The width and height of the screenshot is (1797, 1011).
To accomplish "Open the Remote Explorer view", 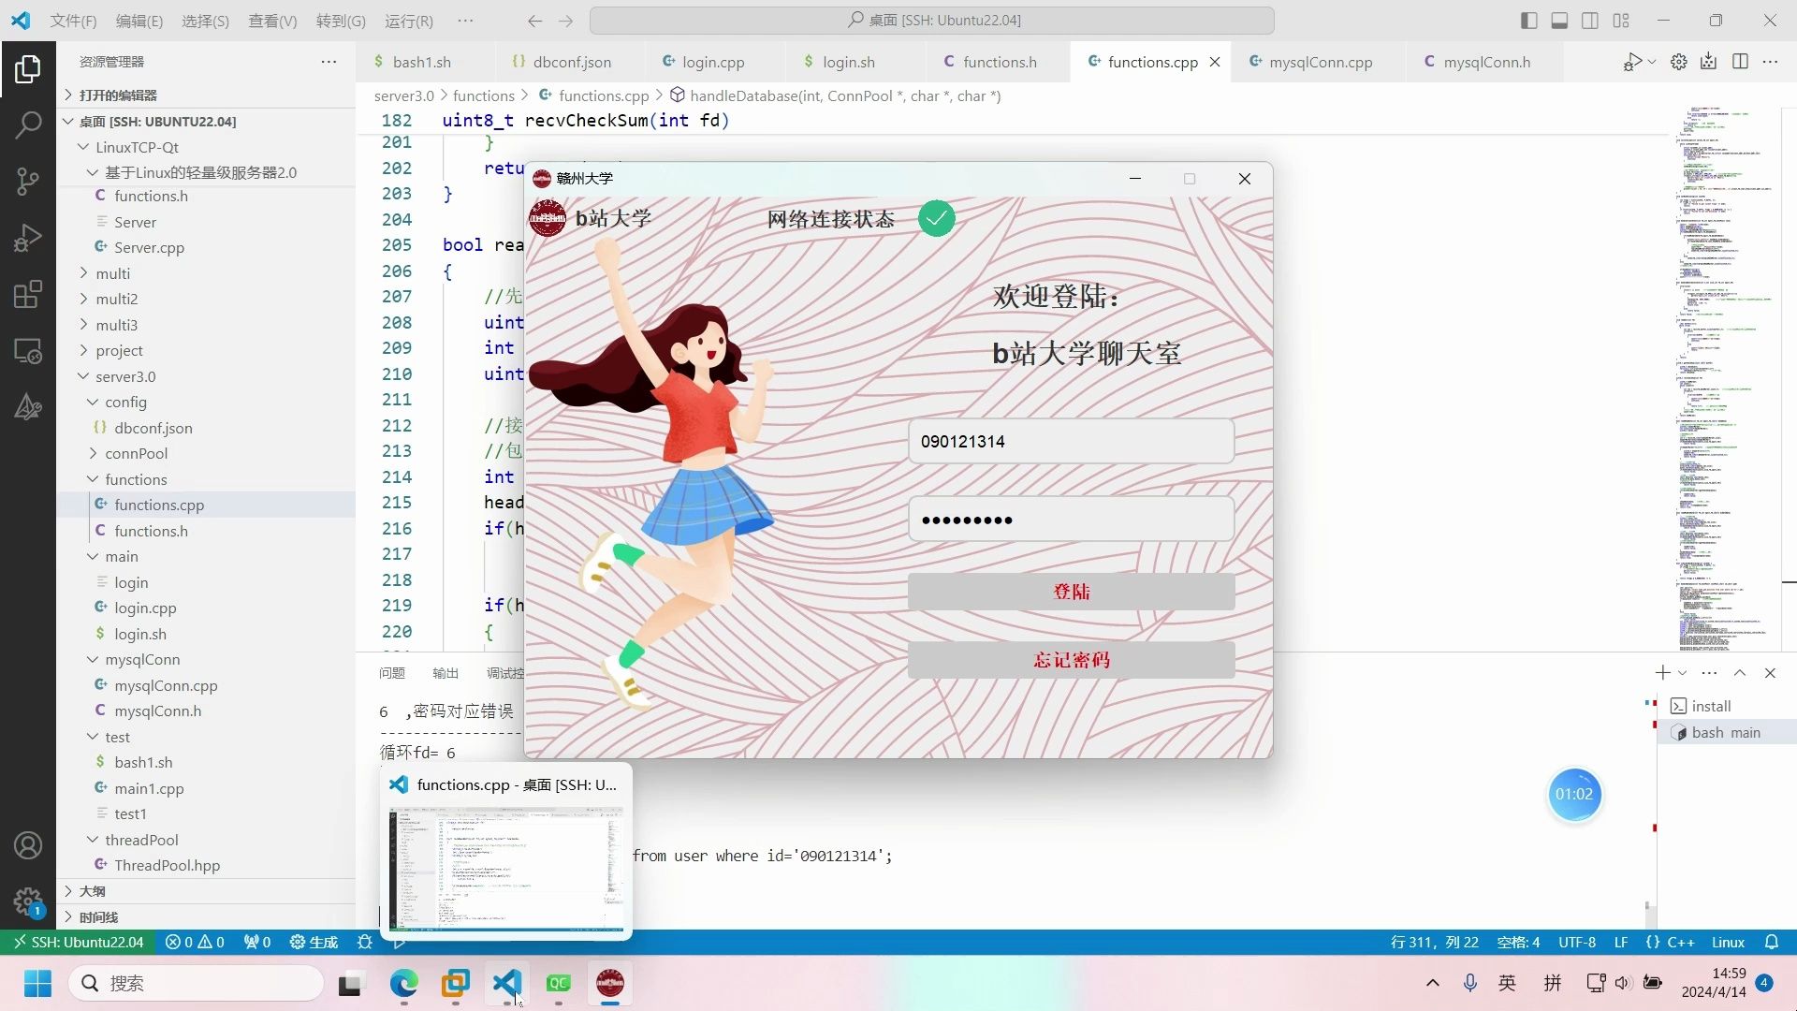I will pyautogui.click(x=28, y=351).
